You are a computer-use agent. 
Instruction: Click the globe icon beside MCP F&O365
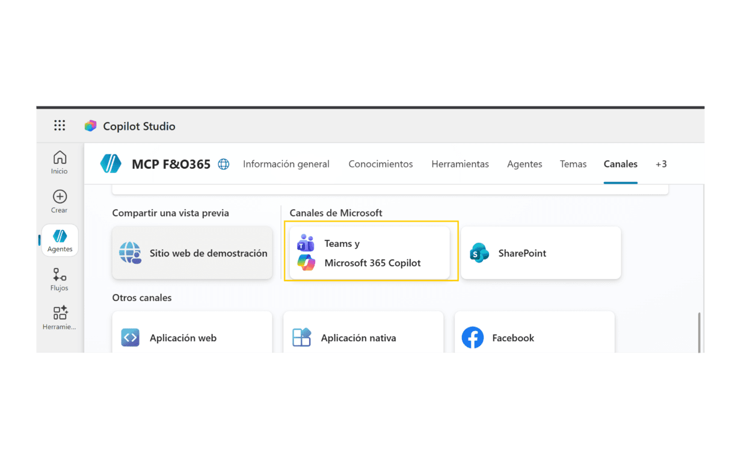coord(224,164)
